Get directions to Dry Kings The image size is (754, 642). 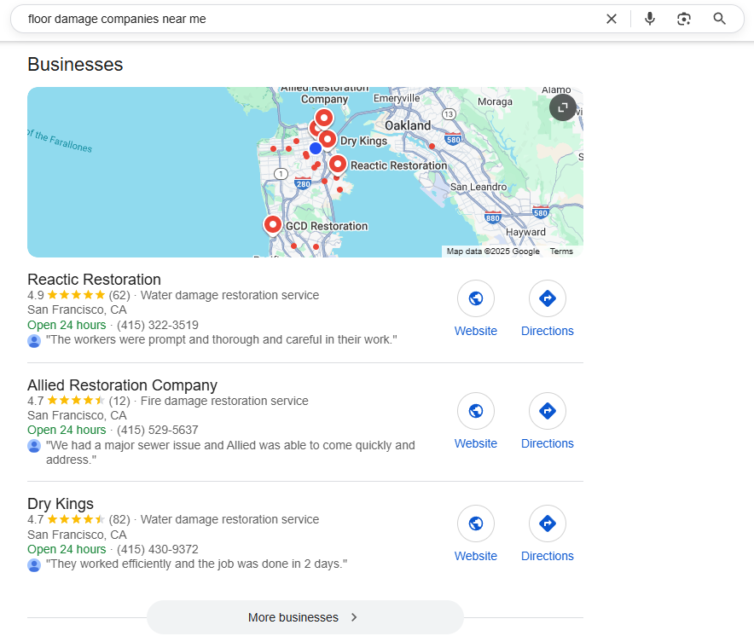548,523
